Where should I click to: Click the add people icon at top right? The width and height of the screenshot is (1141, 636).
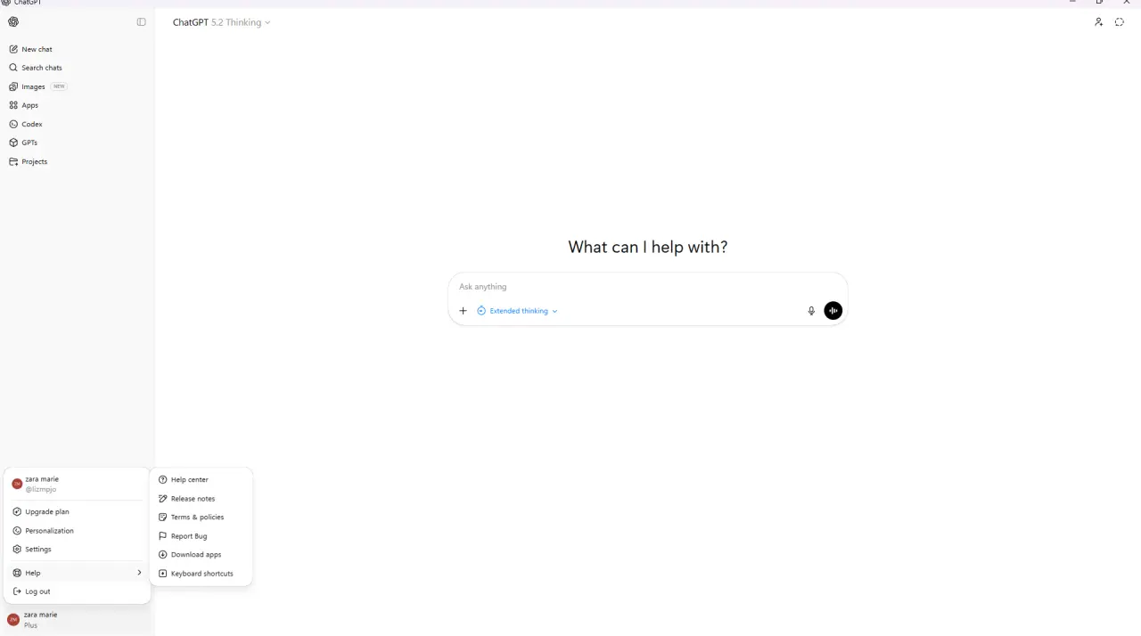(1098, 22)
